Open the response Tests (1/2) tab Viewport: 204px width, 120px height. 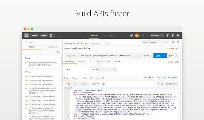point(100,78)
